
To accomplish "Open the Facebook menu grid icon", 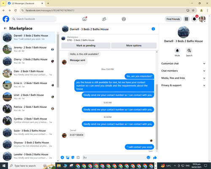I will [x=187, y=19].
